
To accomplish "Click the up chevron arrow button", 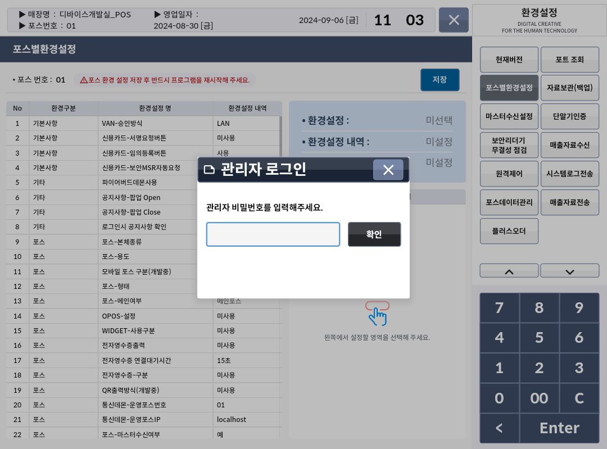I will (509, 271).
